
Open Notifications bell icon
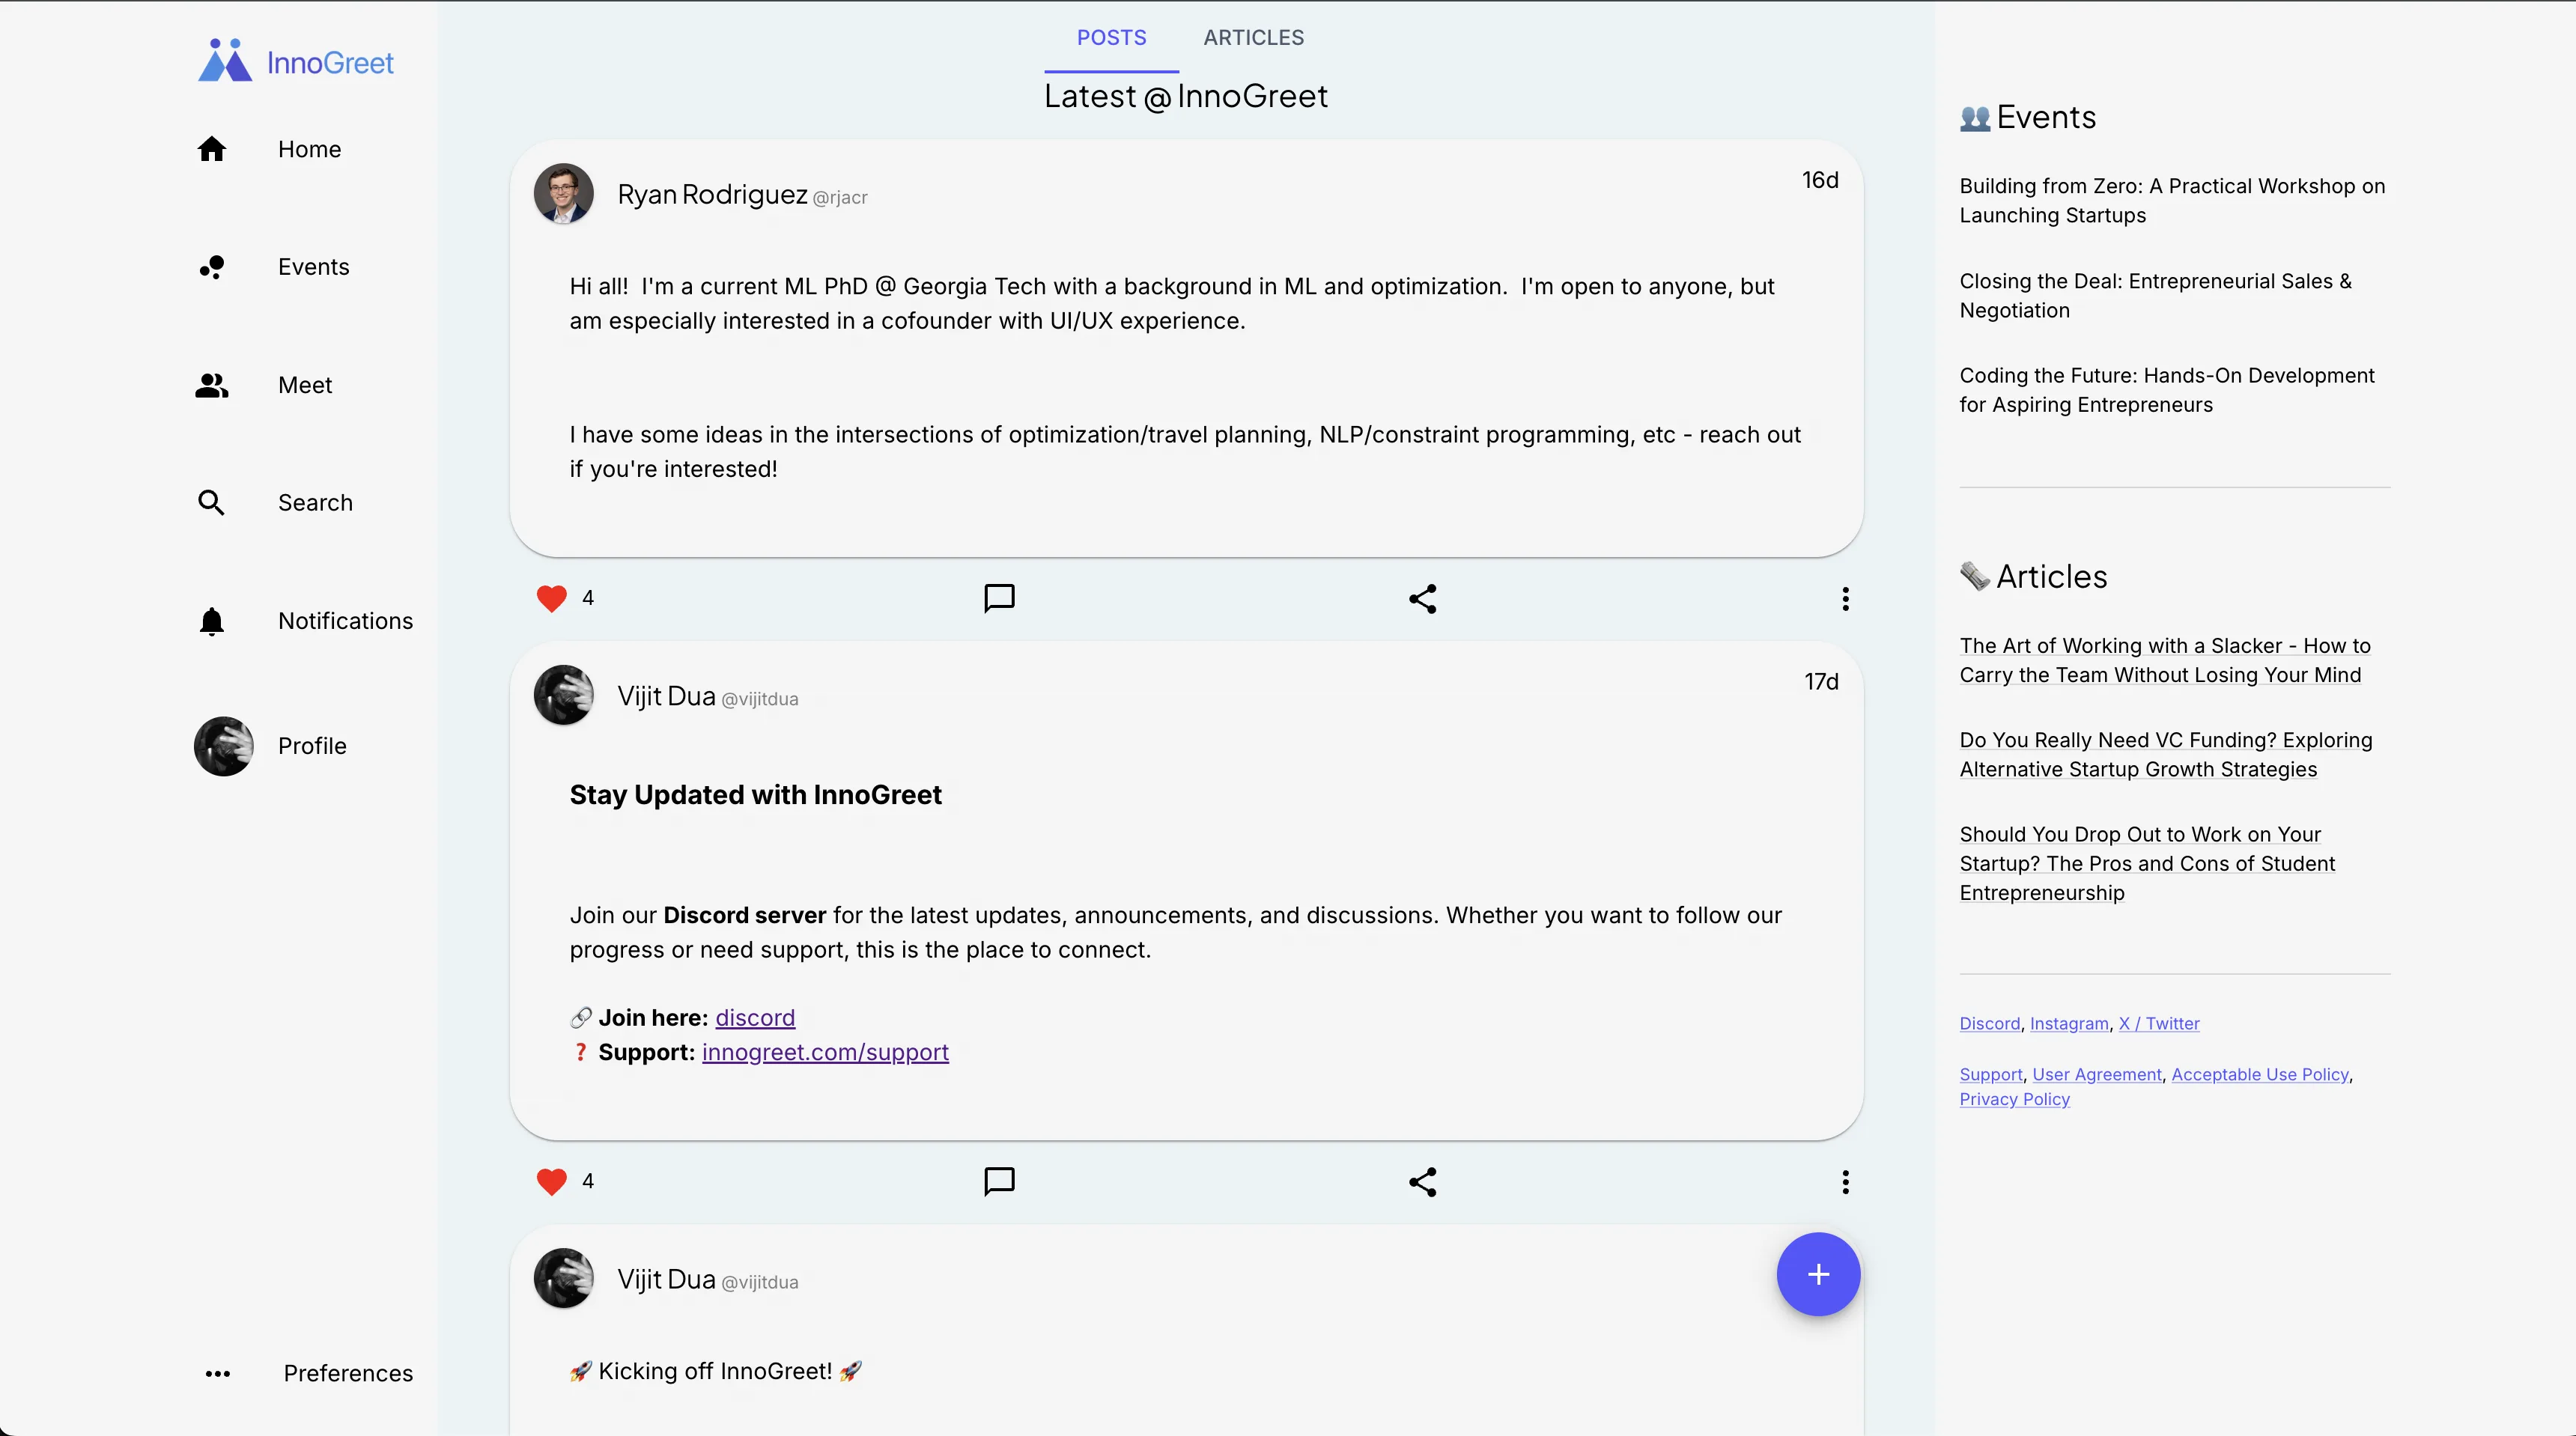point(211,621)
